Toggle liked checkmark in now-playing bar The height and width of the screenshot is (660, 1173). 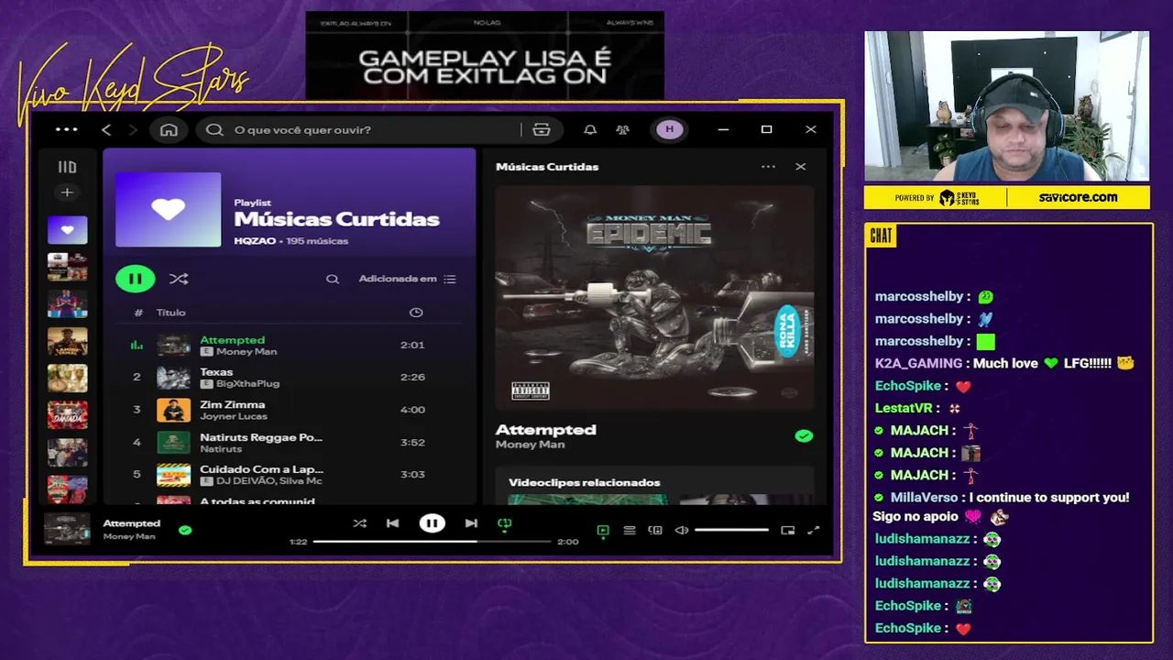point(185,530)
